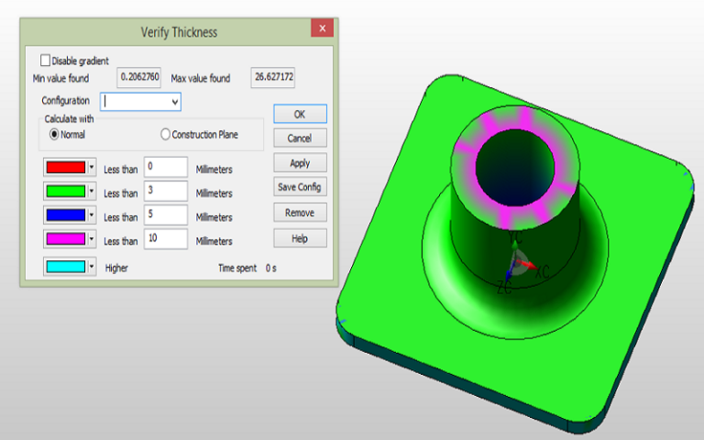Open the red color dropdown arrow
Image resolution: width=704 pixels, height=440 pixels.
[92, 167]
